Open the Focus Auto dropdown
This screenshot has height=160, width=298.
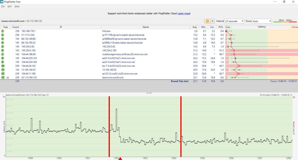point(262,21)
